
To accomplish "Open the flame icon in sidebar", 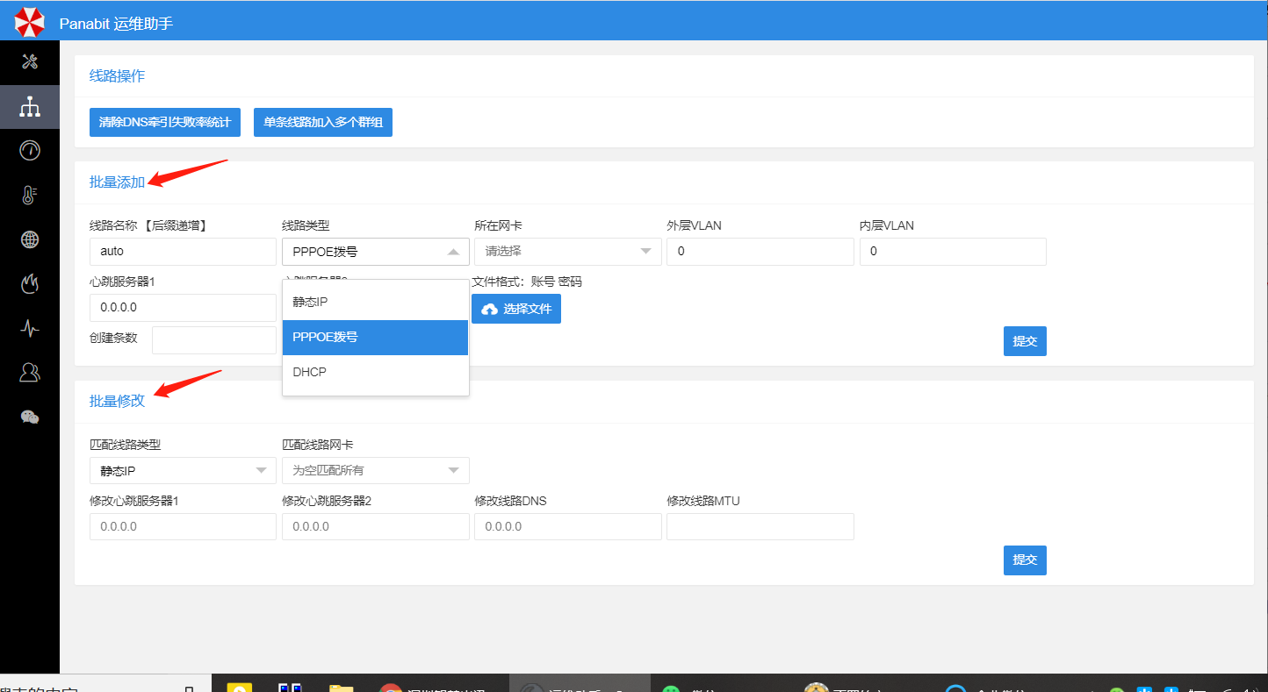I will (30, 283).
